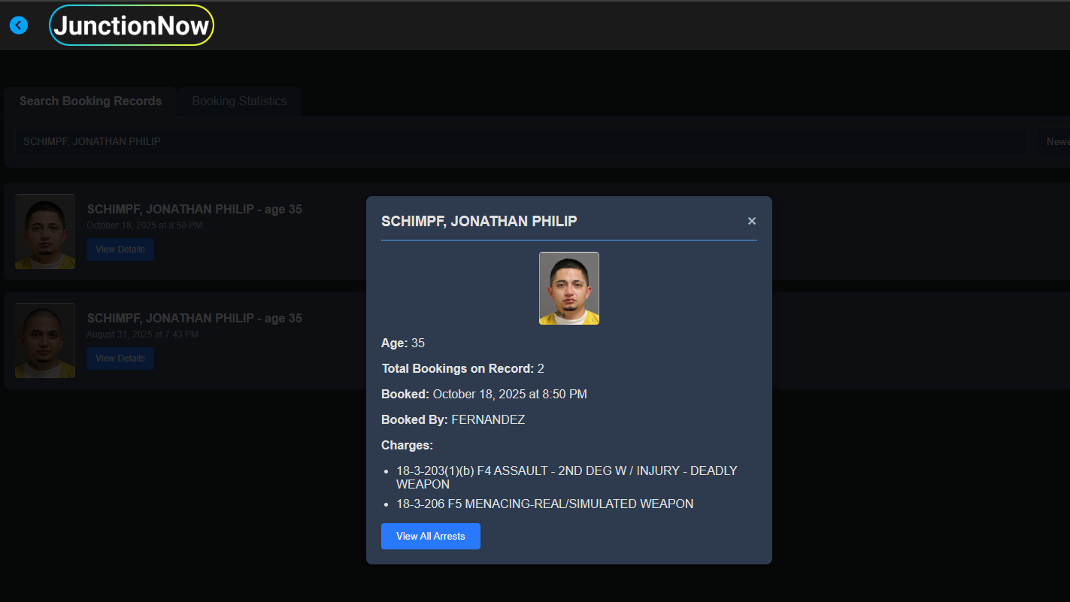Click the JunctionNow logo
Screen dimensions: 1070x602
coord(132,26)
